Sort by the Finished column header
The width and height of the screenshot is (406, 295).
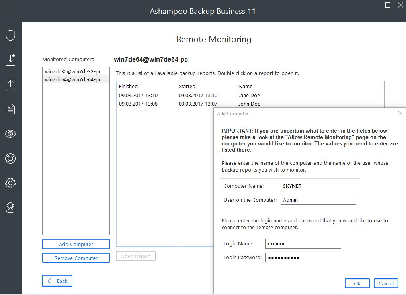pos(146,86)
